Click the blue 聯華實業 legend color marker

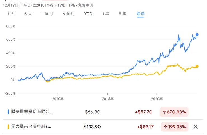(8, 112)
